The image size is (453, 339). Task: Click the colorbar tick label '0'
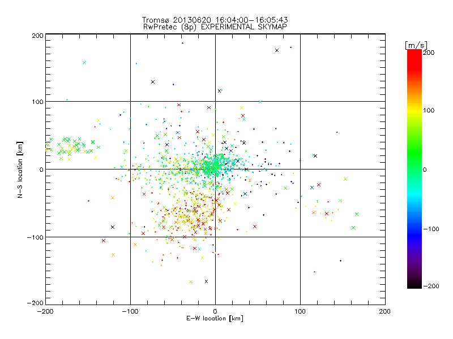pyautogui.click(x=425, y=170)
